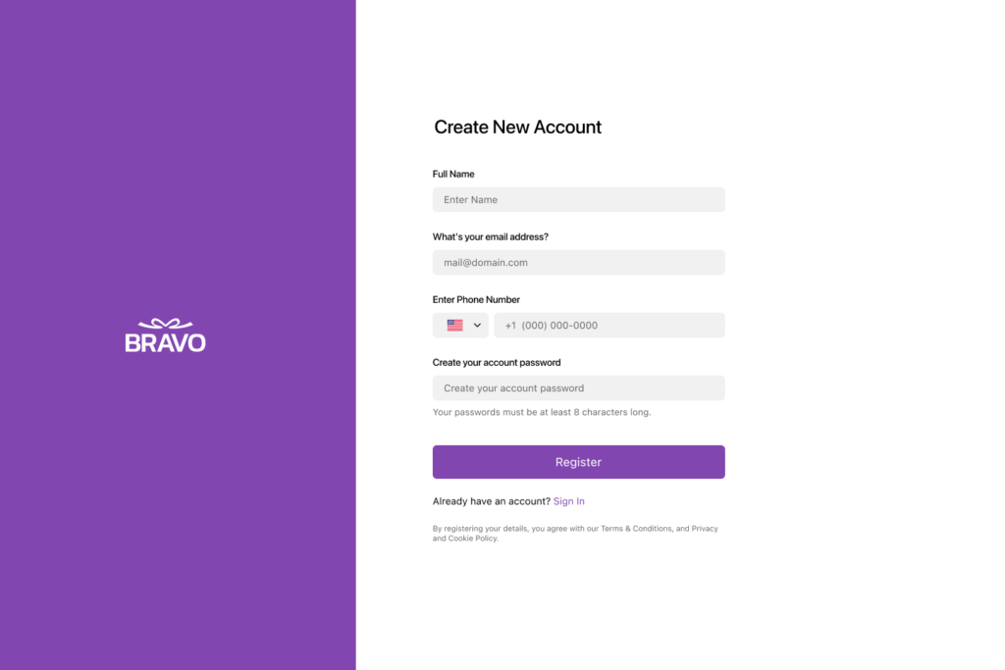The width and height of the screenshot is (1005, 670).
Task: Click into the mail@domain.com email field
Action: tap(578, 263)
